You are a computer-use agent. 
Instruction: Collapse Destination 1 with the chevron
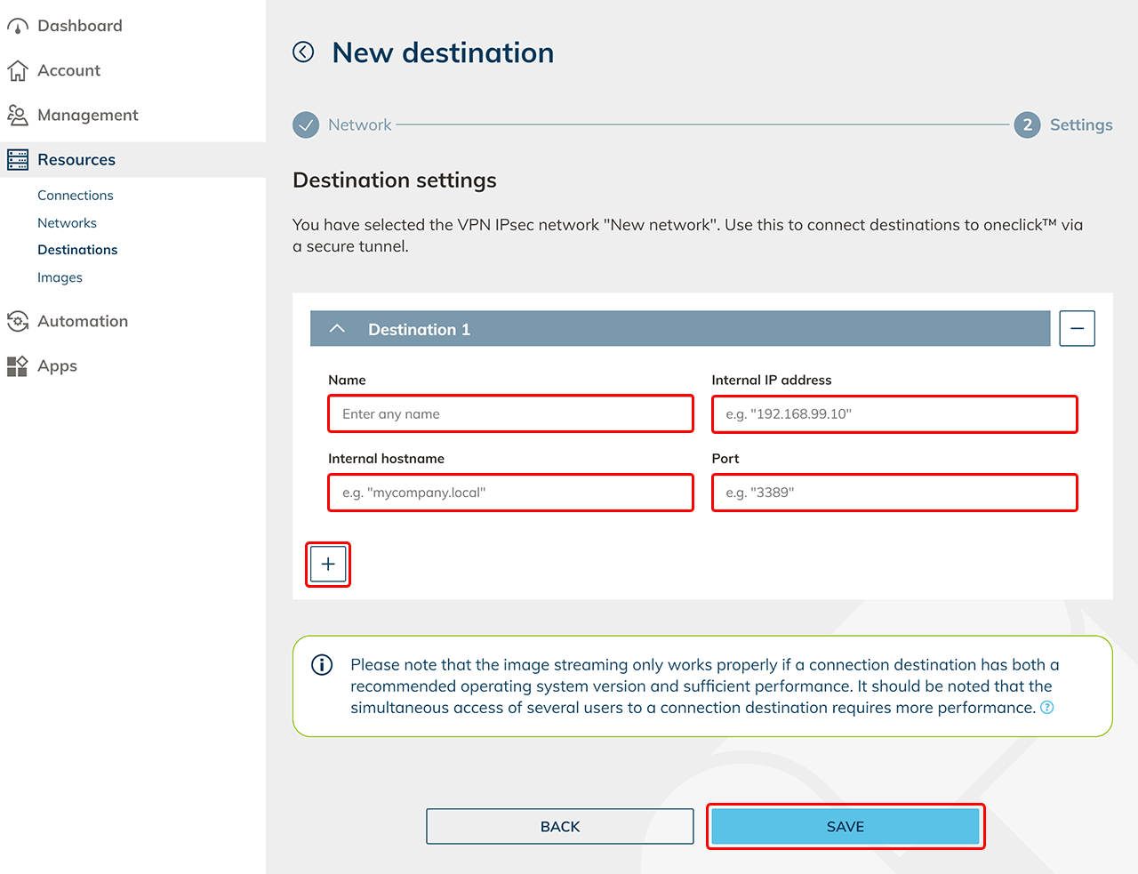(x=337, y=329)
